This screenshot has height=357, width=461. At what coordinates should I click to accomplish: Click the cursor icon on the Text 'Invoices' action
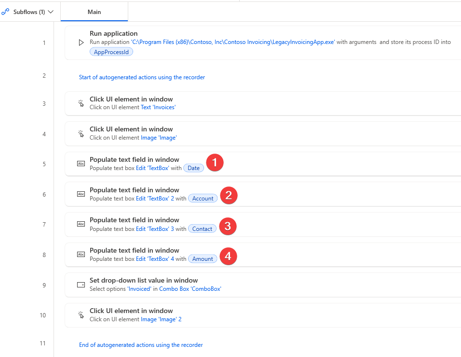(x=81, y=103)
